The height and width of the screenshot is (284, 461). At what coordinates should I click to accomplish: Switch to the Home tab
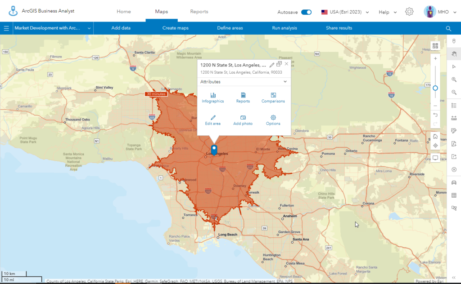click(124, 11)
